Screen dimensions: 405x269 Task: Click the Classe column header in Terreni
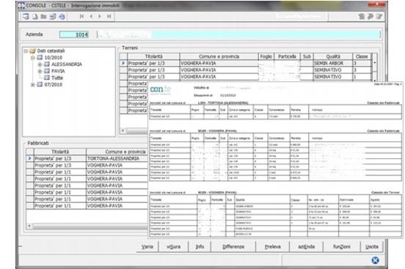coord(362,56)
